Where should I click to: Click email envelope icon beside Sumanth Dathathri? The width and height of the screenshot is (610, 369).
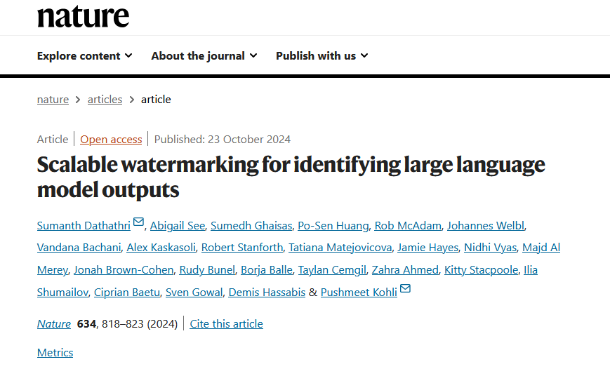(138, 222)
